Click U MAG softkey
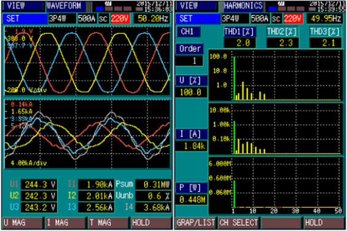The width and height of the screenshot is (347, 231). click(22, 223)
